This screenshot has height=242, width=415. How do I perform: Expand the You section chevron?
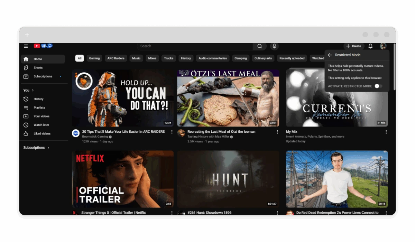33,90
